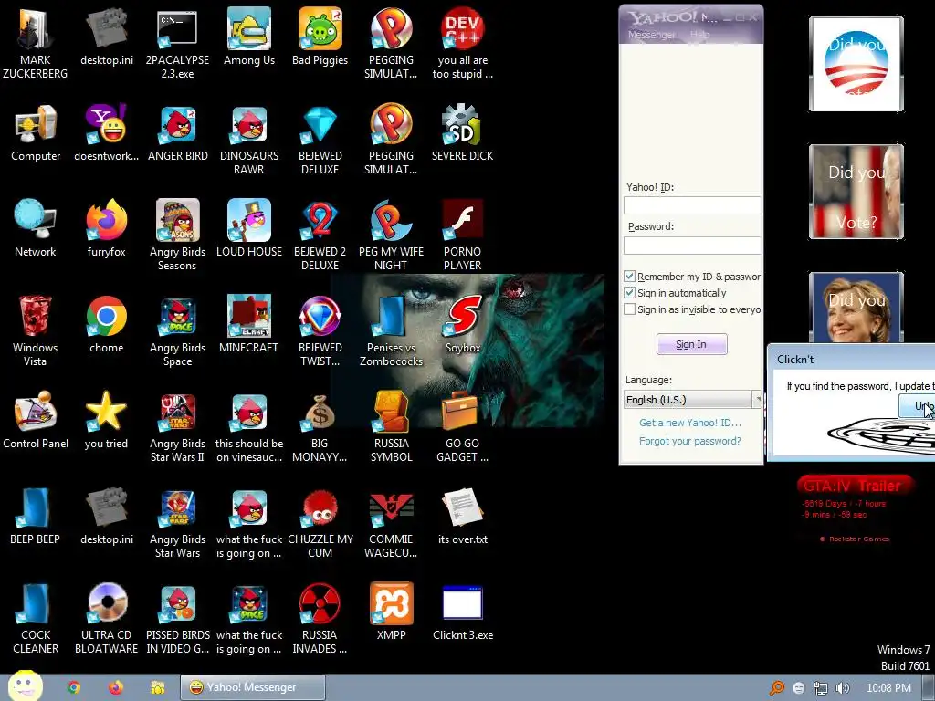
Task: Expand the Language dropdown
Action: [x=692, y=399]
